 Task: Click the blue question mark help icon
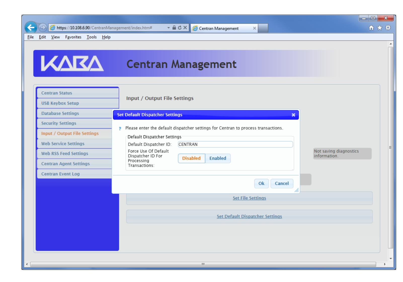(x=120, y=129)
